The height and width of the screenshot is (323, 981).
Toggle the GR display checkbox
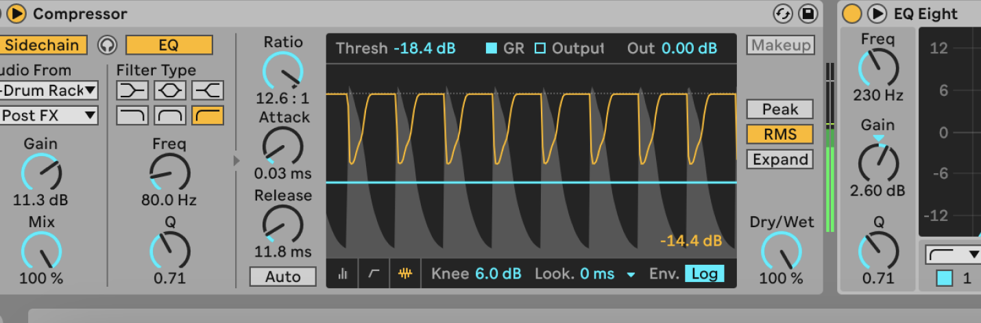point(492,48)
